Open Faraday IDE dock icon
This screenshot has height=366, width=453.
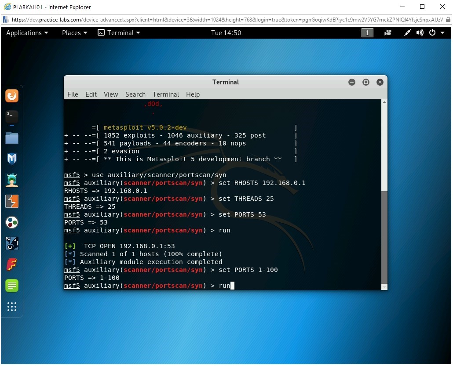point(12,265)
